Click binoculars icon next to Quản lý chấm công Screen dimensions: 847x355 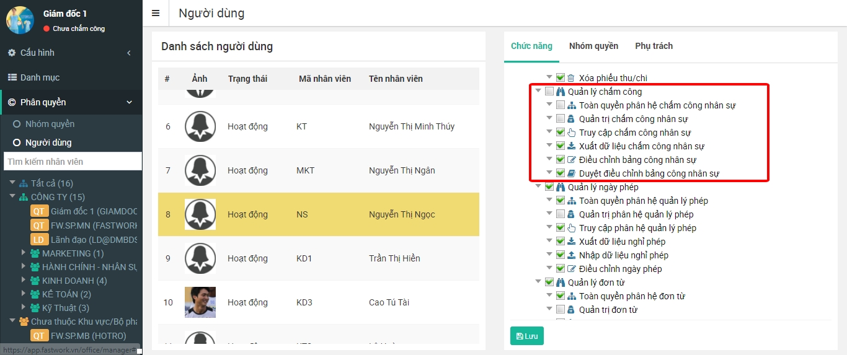click(x=560, y=92)
